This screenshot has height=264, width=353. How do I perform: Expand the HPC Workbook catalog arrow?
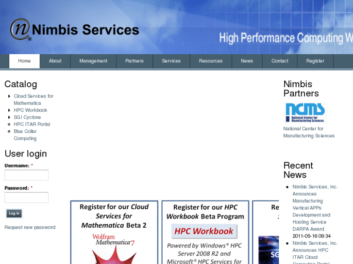pyautogui.click(x=9, y=110)
